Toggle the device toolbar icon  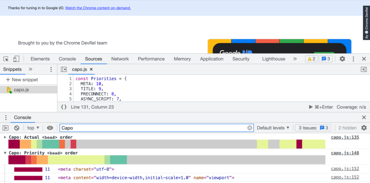tap(16, 59)
